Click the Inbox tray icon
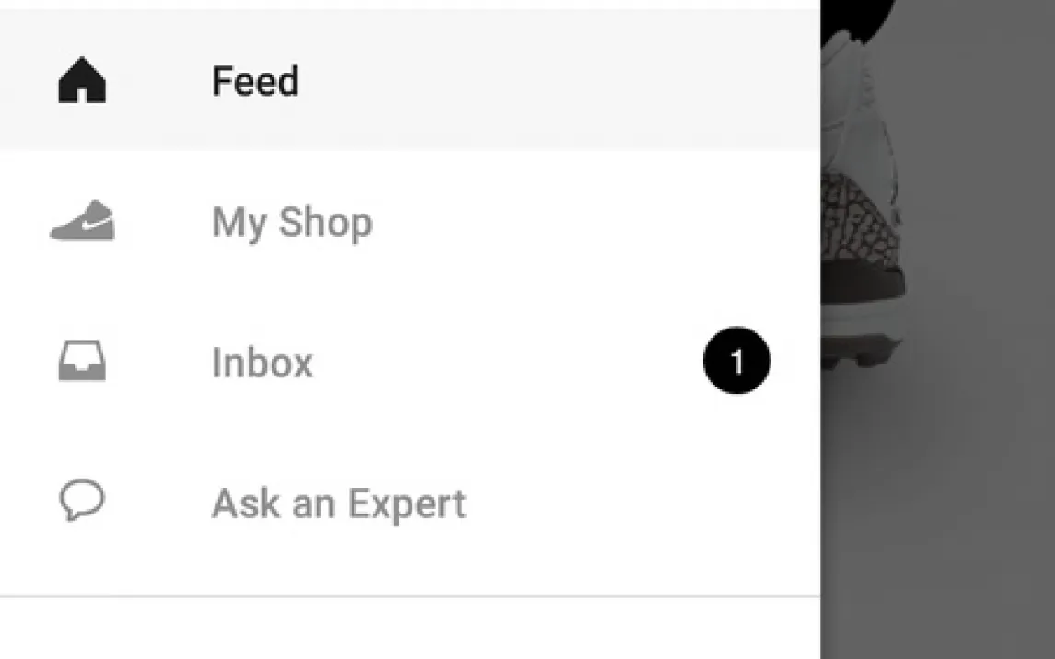The width and height of the screenshot is (1055, 659). [x=82, y=362]
